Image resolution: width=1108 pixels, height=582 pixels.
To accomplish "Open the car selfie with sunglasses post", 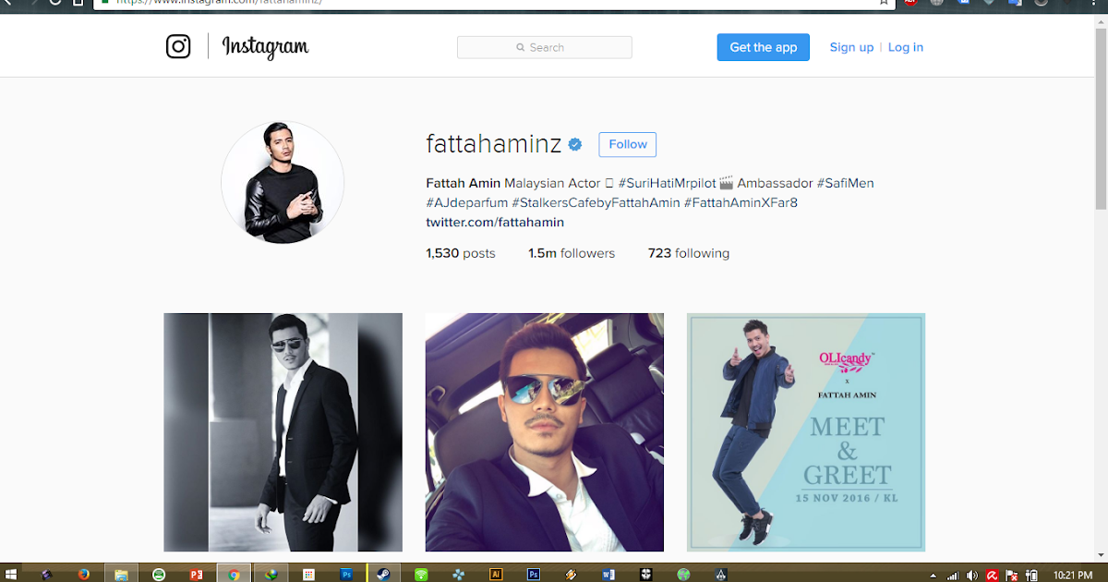I will coord(545,432).
